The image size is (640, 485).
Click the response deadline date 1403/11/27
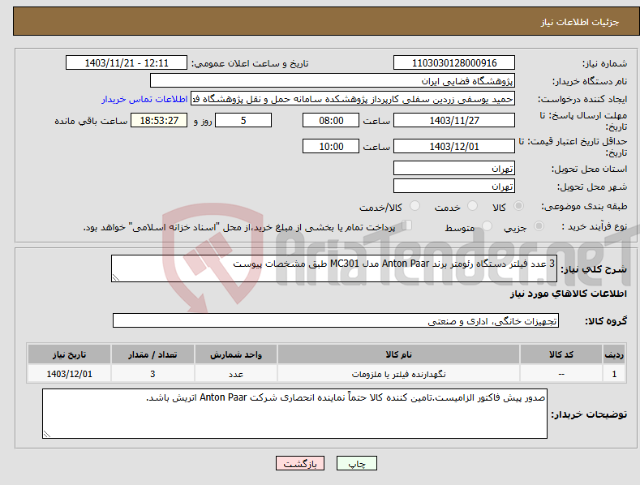(454, 120)
